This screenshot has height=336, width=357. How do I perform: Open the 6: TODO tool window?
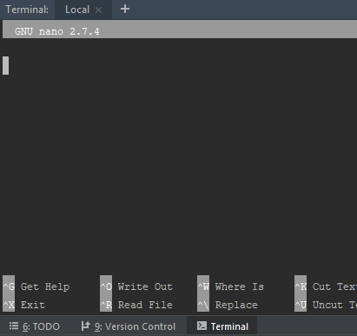pyautogui.click(x=34, y=326)
